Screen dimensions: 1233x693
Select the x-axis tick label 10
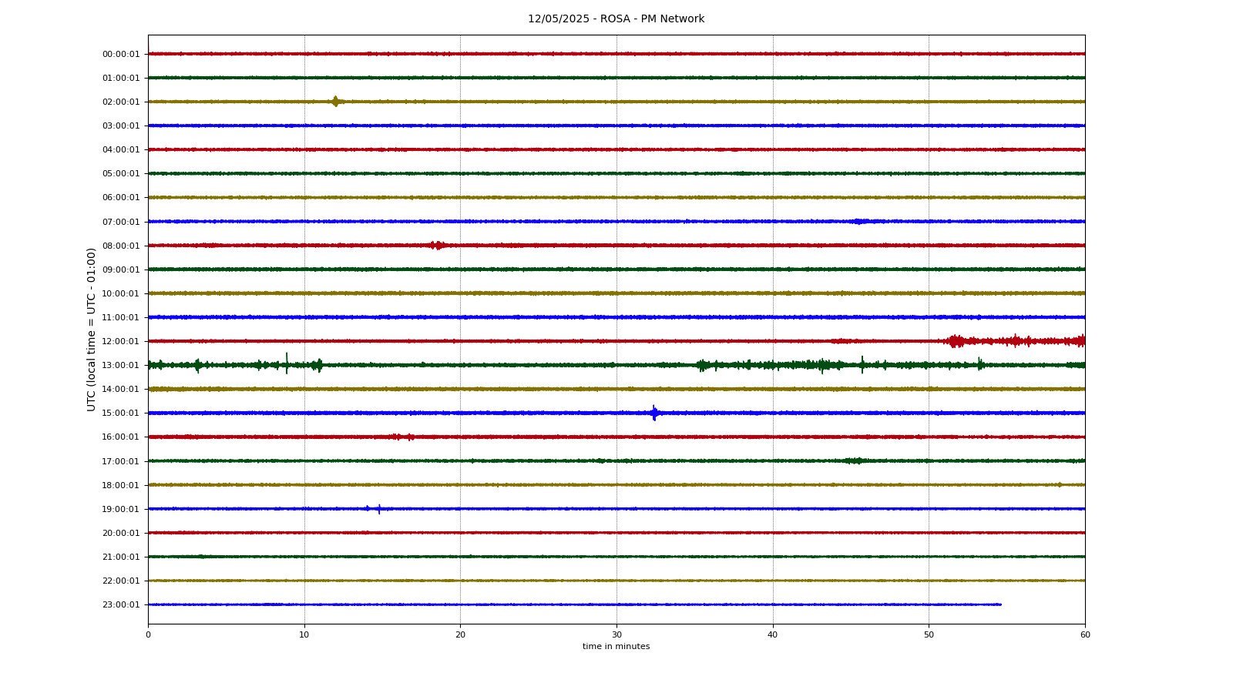click(304, 634)
